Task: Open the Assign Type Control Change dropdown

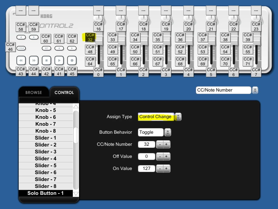Action: click(x=178, y=117)
